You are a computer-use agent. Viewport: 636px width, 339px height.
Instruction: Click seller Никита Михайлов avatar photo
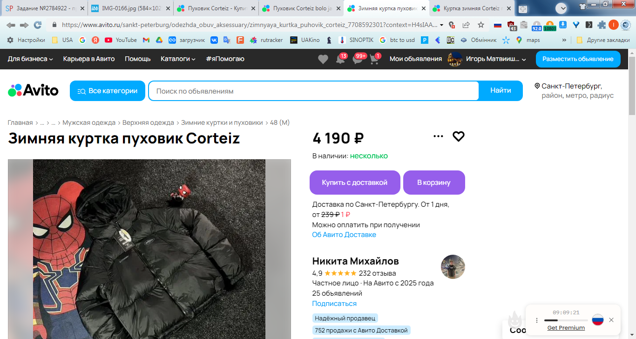coord(453,267)
